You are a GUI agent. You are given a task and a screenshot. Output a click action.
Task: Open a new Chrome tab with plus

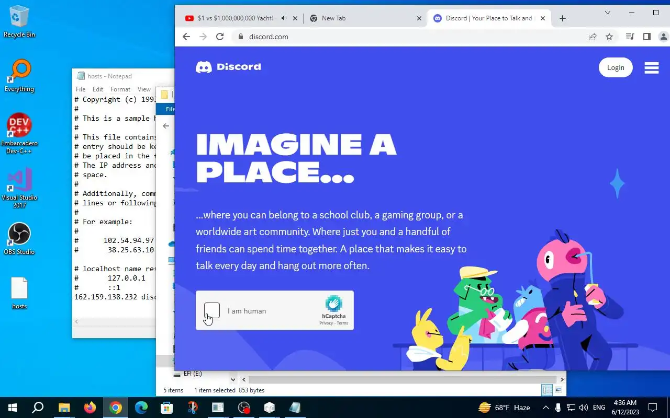click(563, 18)
